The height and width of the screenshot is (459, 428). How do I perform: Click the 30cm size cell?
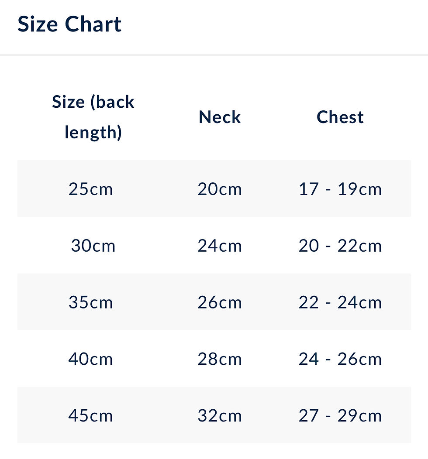click(x=93, y=246)
